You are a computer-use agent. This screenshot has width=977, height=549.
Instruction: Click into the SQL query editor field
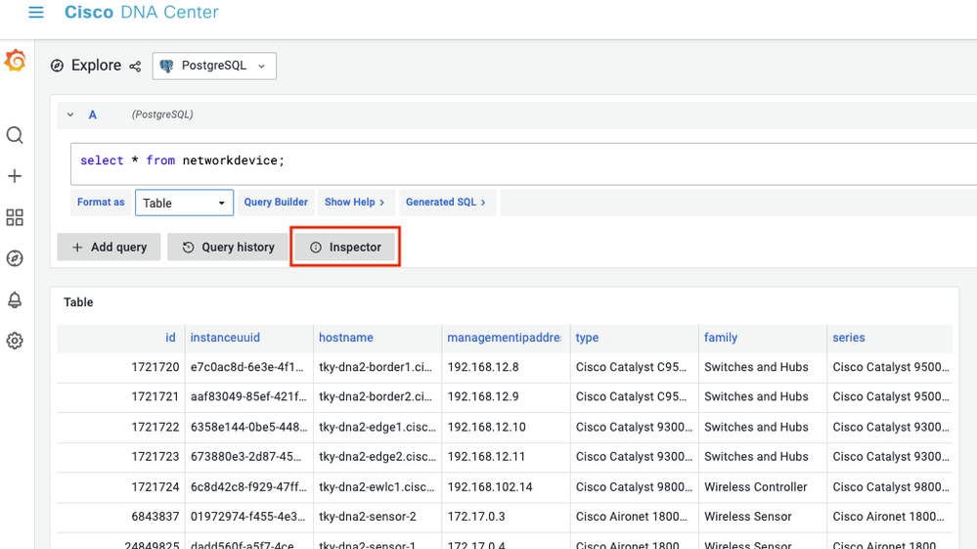pyautogui.click(x=523, y=163)
